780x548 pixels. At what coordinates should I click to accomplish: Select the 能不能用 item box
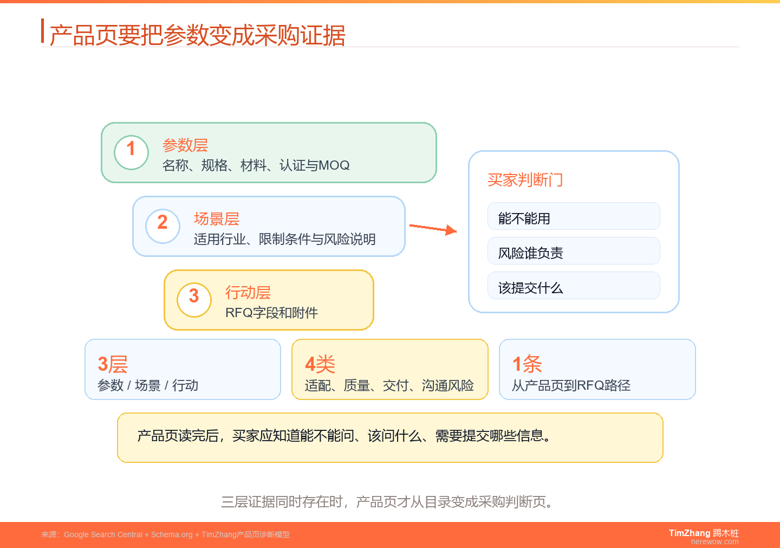point(574,216)
